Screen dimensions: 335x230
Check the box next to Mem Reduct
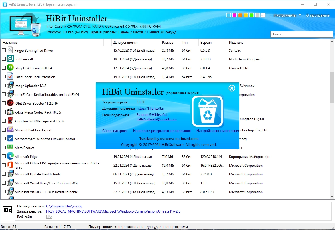(x=4, y=147)
